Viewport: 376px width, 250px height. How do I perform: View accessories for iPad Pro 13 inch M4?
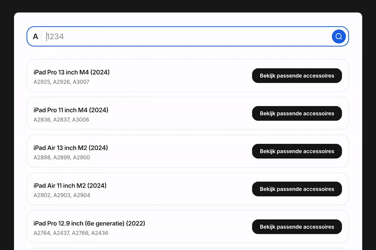pos(297,76)
